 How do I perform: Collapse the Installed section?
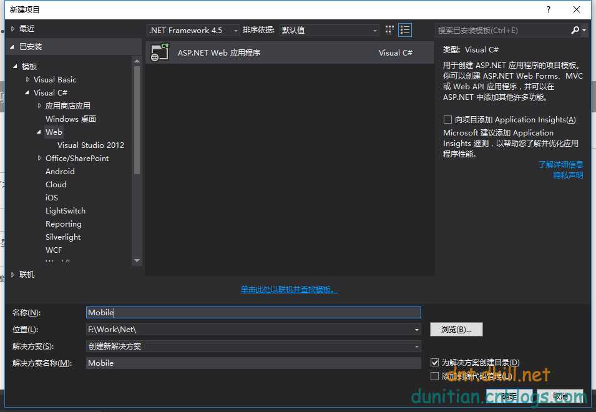(x=12, y=47)
